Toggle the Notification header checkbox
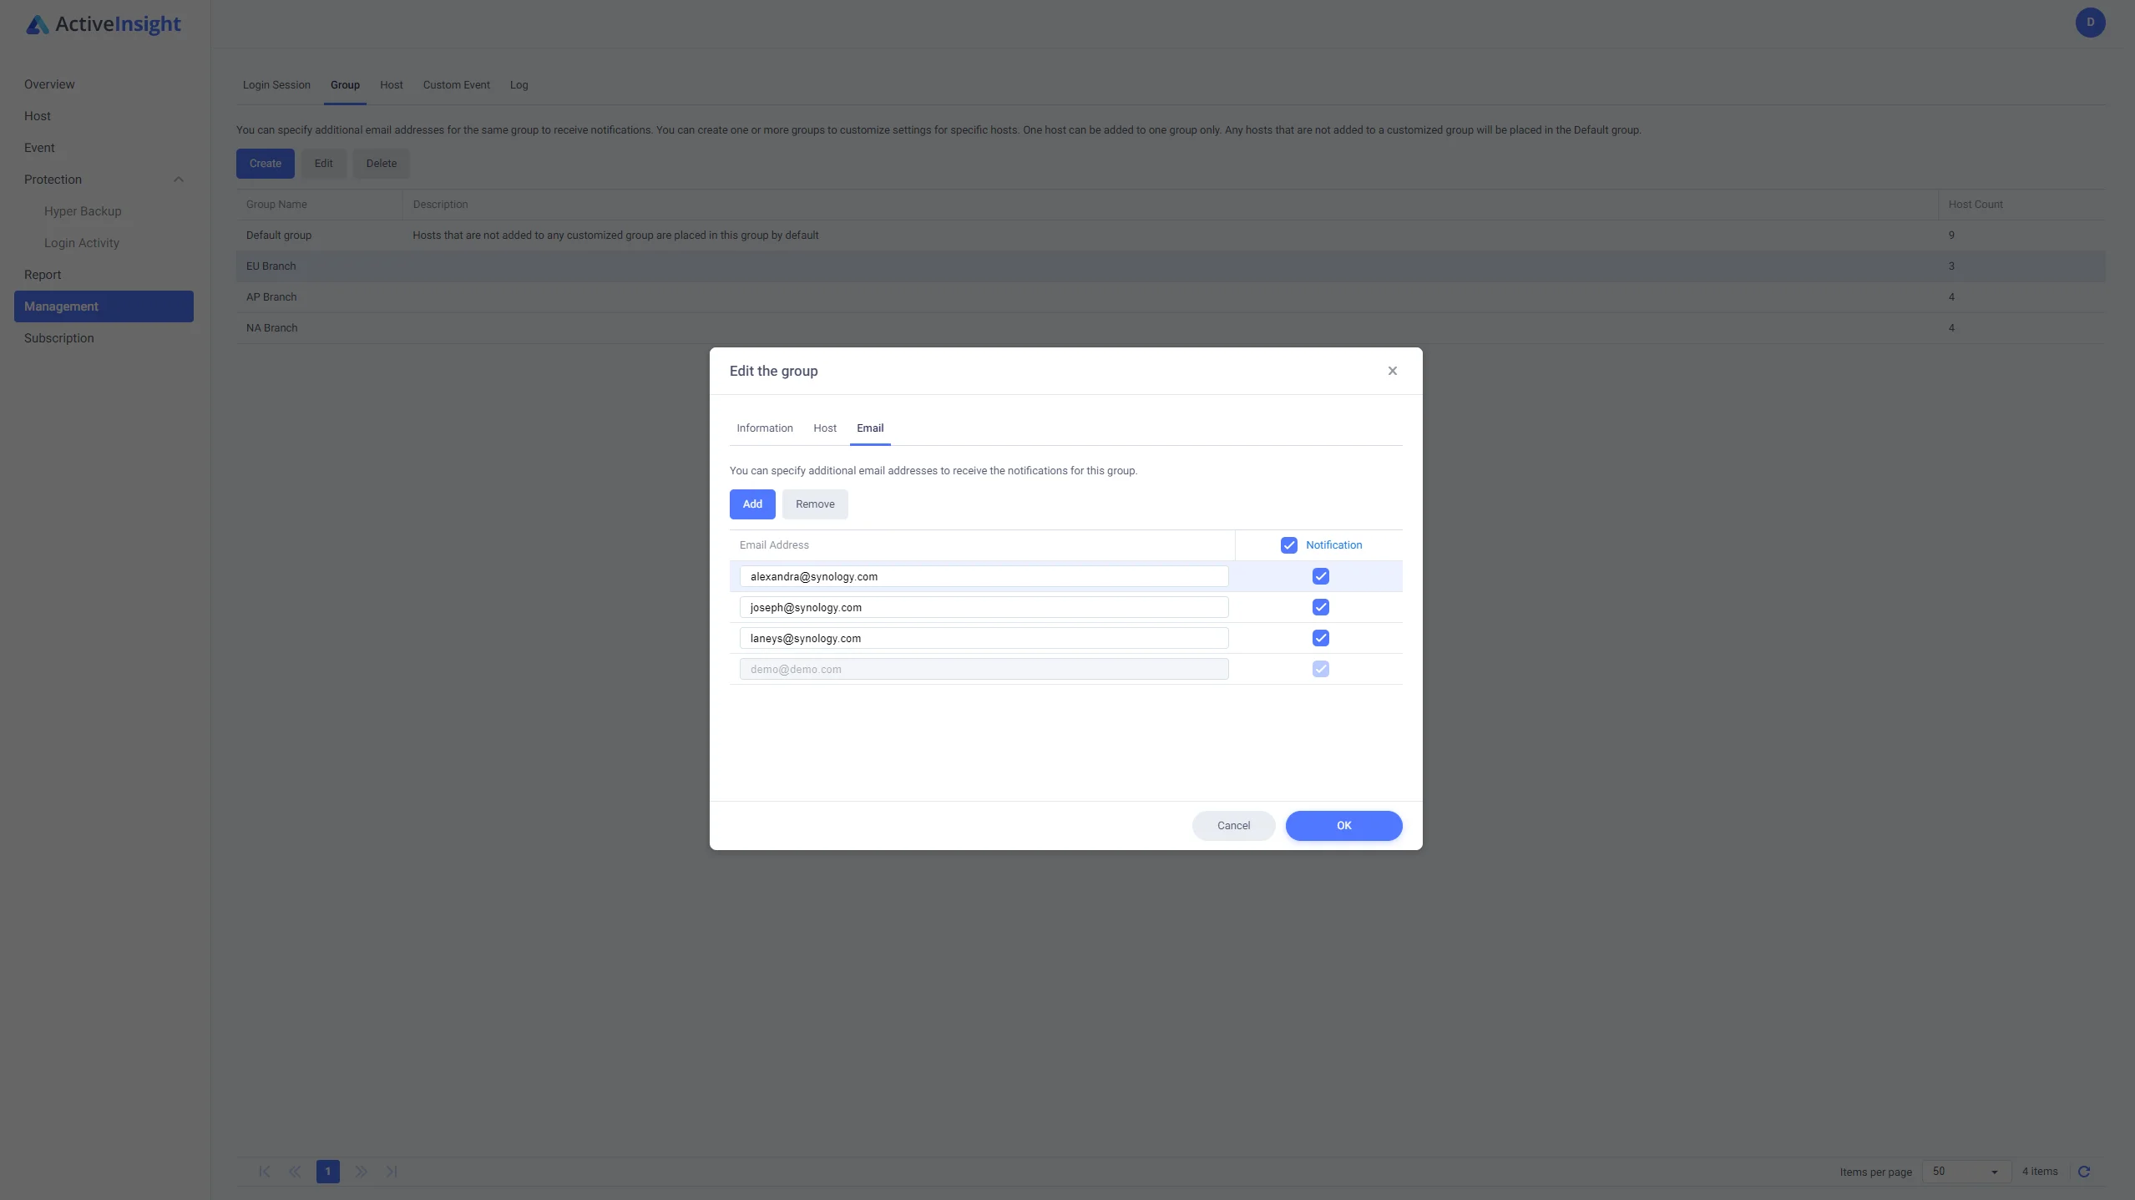The width and height of the screenshot is (2135, 1200). click(x=1288, y=545)
